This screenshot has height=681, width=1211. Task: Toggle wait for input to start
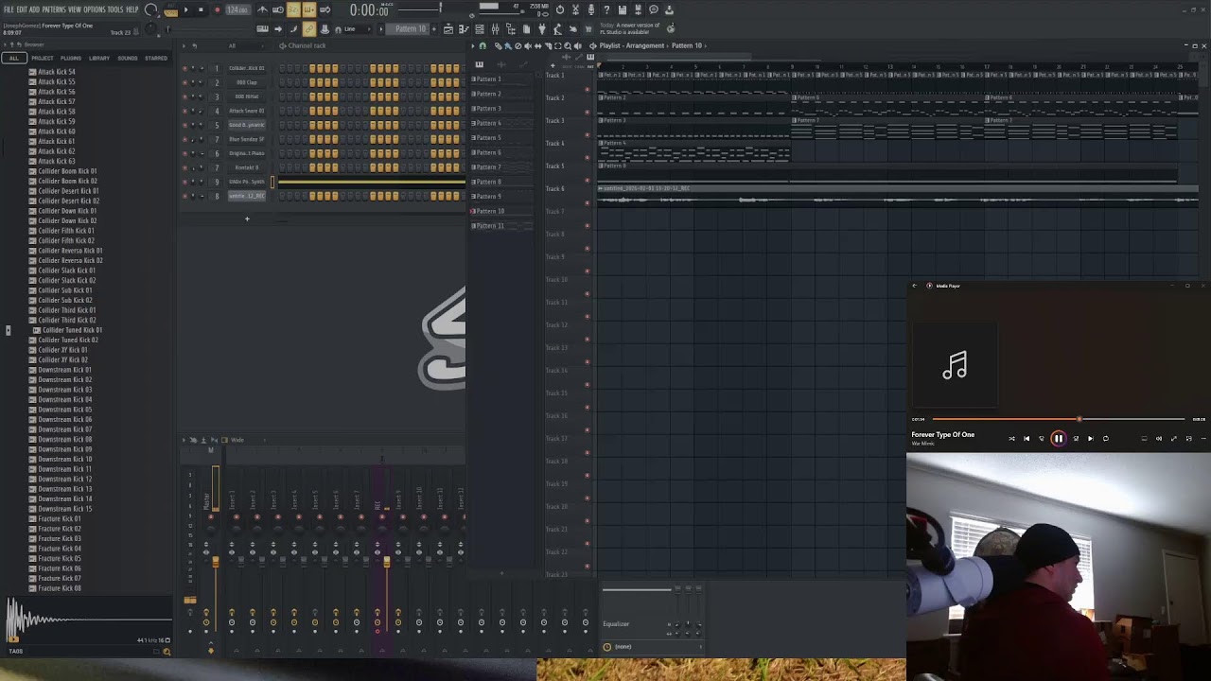[x=278, y=9]
